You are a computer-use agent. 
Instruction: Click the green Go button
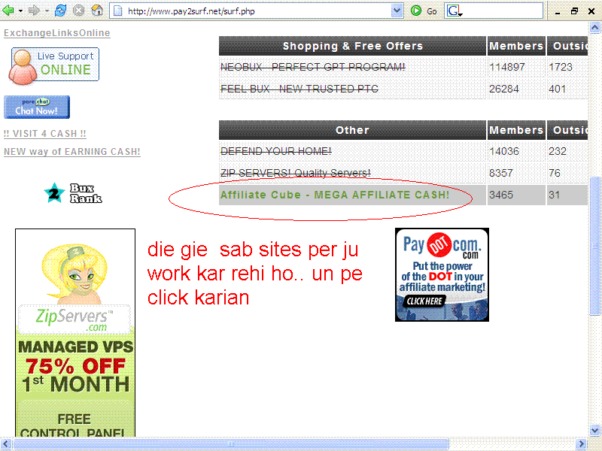pos(424,11)
